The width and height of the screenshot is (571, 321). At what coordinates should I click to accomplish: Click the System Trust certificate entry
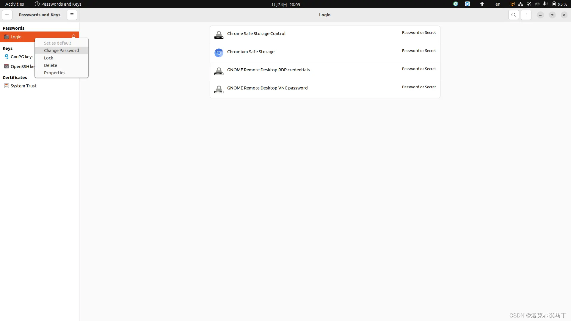[23, 85]
